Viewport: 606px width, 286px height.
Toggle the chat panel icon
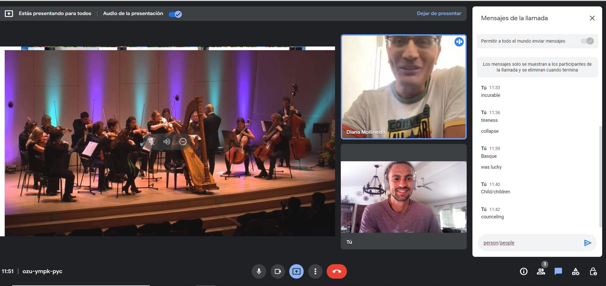(x=558, y=272)
